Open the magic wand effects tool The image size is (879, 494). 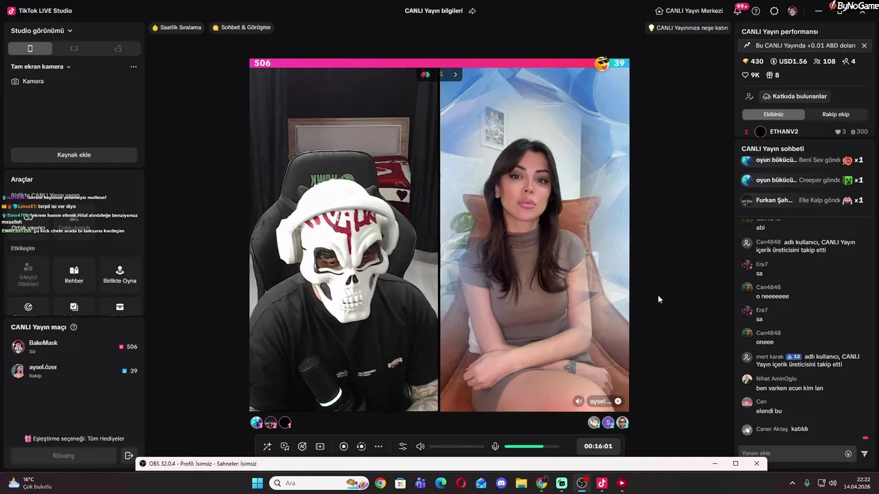coord(267,446)
